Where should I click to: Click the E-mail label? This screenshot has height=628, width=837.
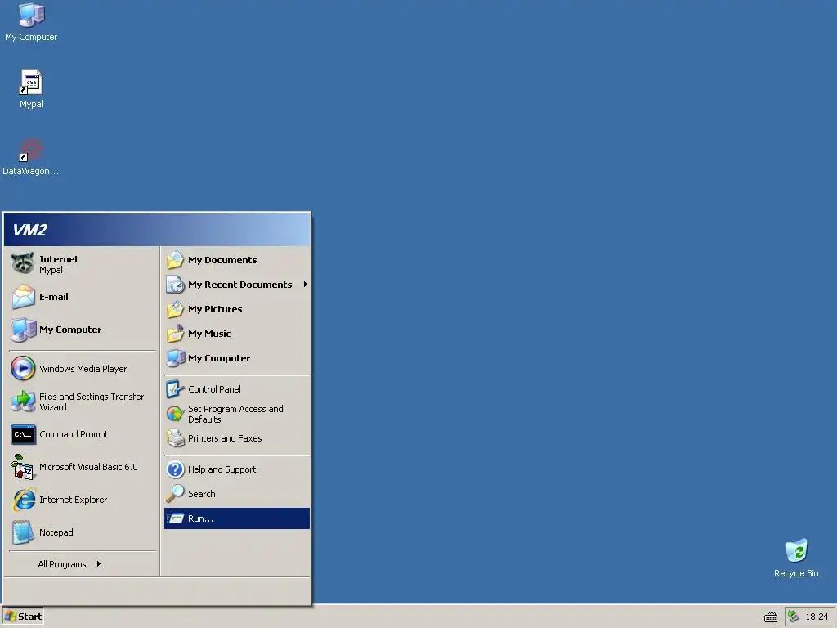tap(53, 297)
